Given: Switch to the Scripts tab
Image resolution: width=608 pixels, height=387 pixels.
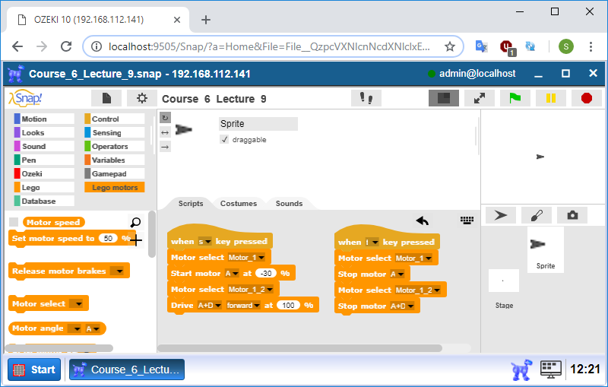Looking at the screenshot, I should coord(191,204).
